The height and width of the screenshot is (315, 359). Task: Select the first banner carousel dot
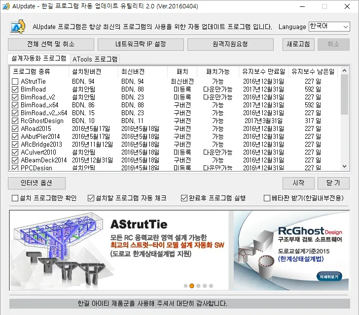[x=186, y=286]
